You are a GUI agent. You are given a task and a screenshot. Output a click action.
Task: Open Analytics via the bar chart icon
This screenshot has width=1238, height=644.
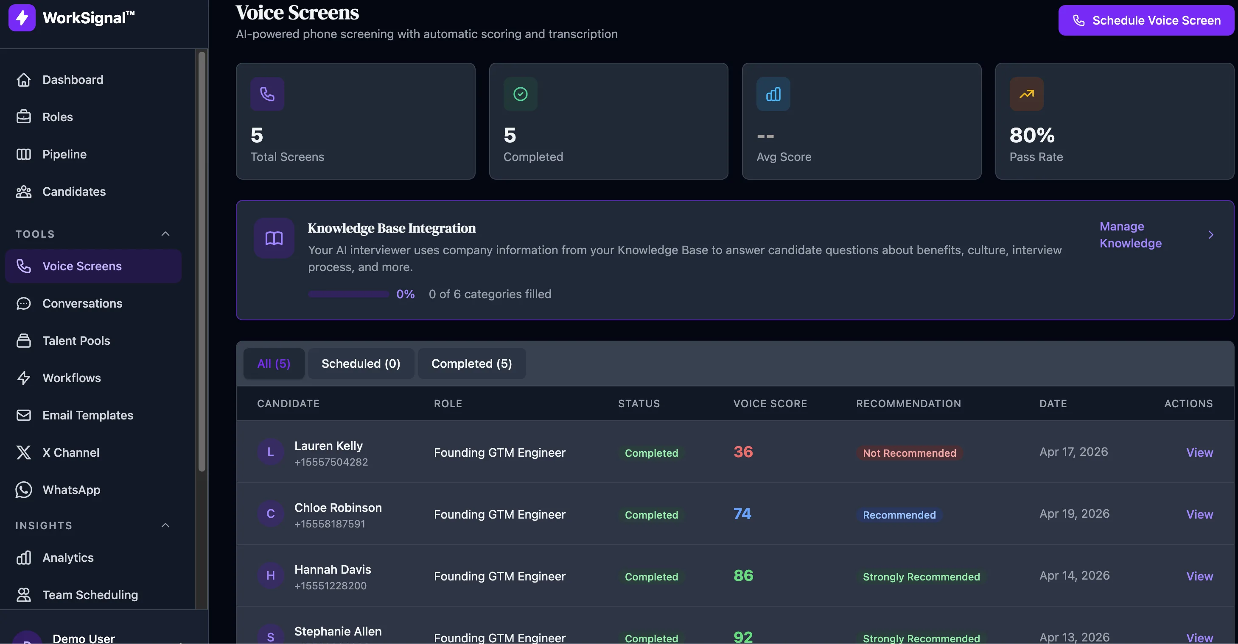coord(24,558)
